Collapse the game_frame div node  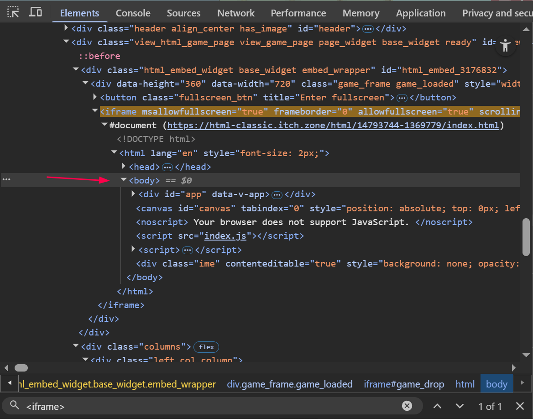[85, 84]
